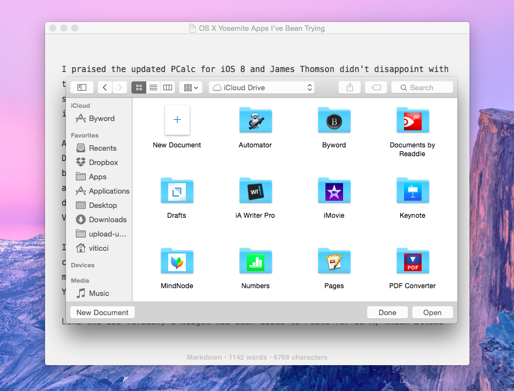514x391 pixels.
Task: Click the Devices sidebar heading
Action: (82, 265)
